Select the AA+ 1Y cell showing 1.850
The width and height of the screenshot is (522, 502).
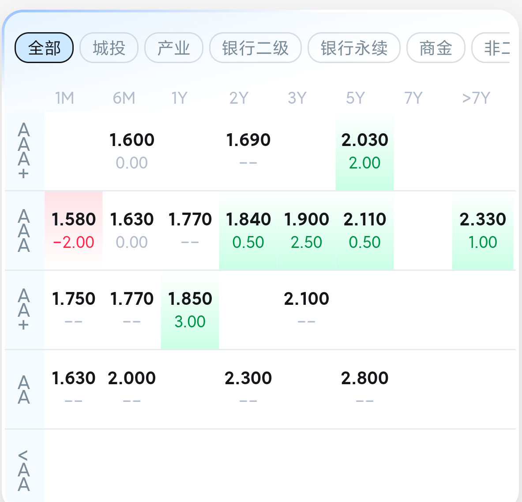point(190,310)
